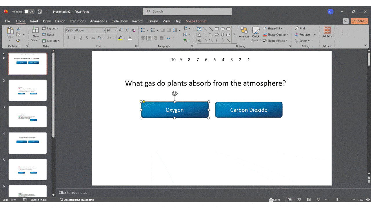Click the zoom slider handle
Viewport: 371px width, 208px height.
[337, 200]
